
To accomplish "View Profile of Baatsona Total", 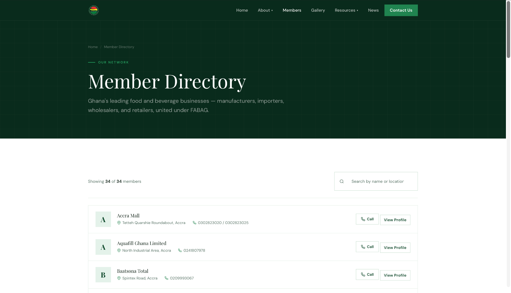I will click(395, 275).
